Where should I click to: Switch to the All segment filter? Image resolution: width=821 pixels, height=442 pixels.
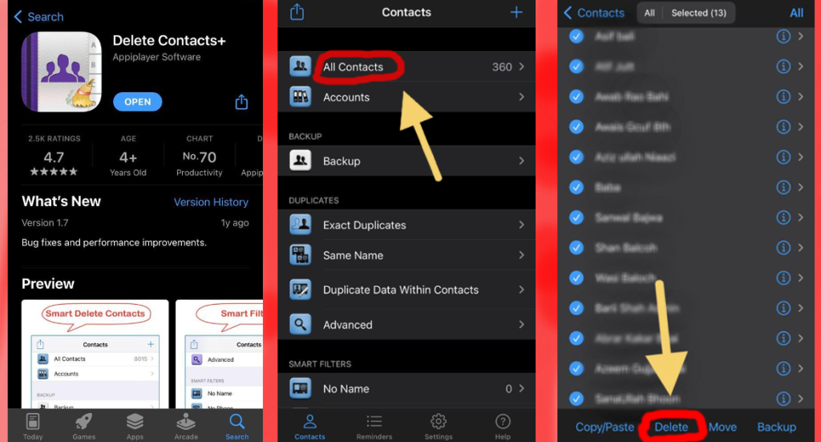[649, 13]
